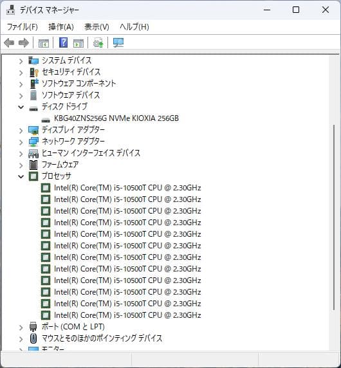Select the ディスプレイ アダプター label
This screenshot has height=368, width=341.
point(73,130)
